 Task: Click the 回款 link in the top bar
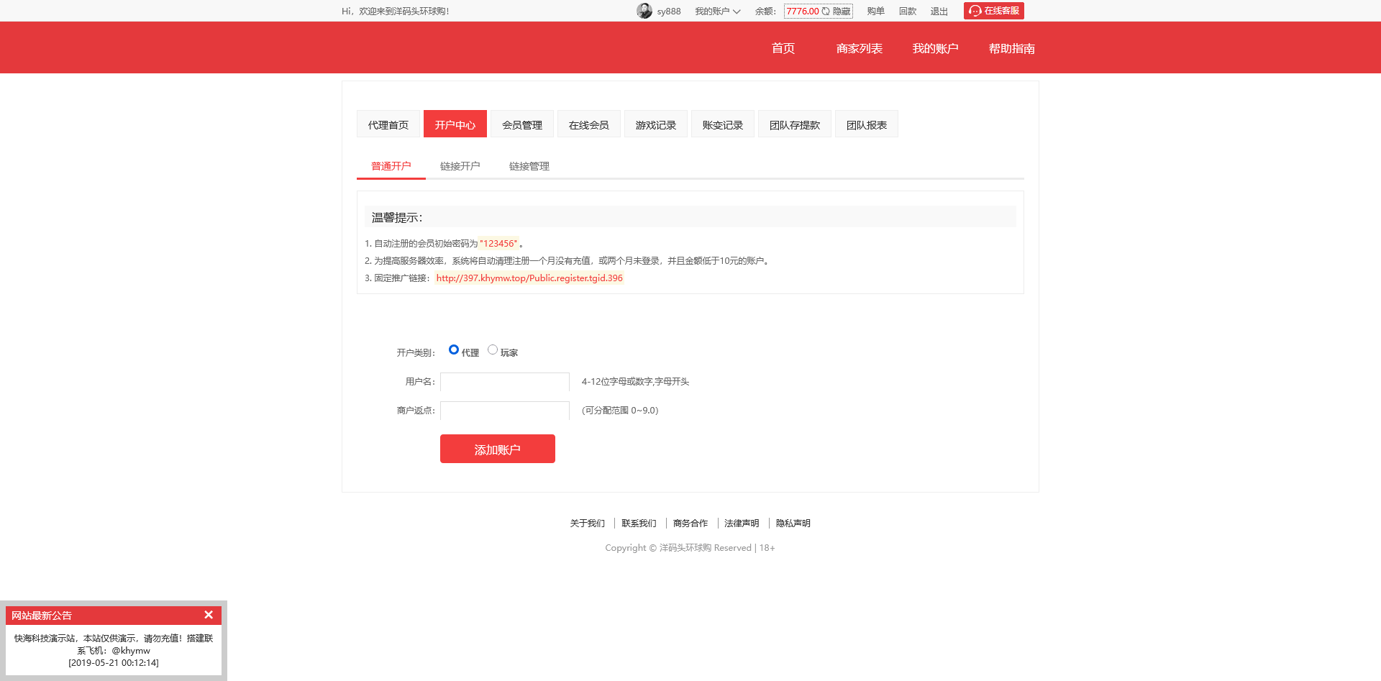click(908, 11)
